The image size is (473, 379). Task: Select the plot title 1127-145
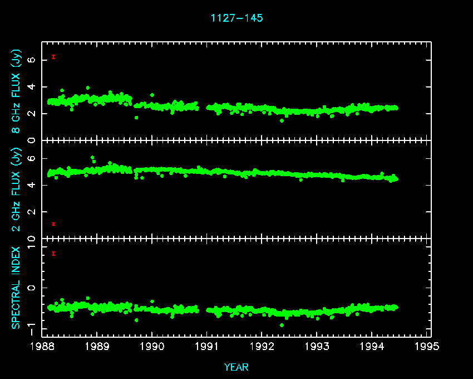237,18
